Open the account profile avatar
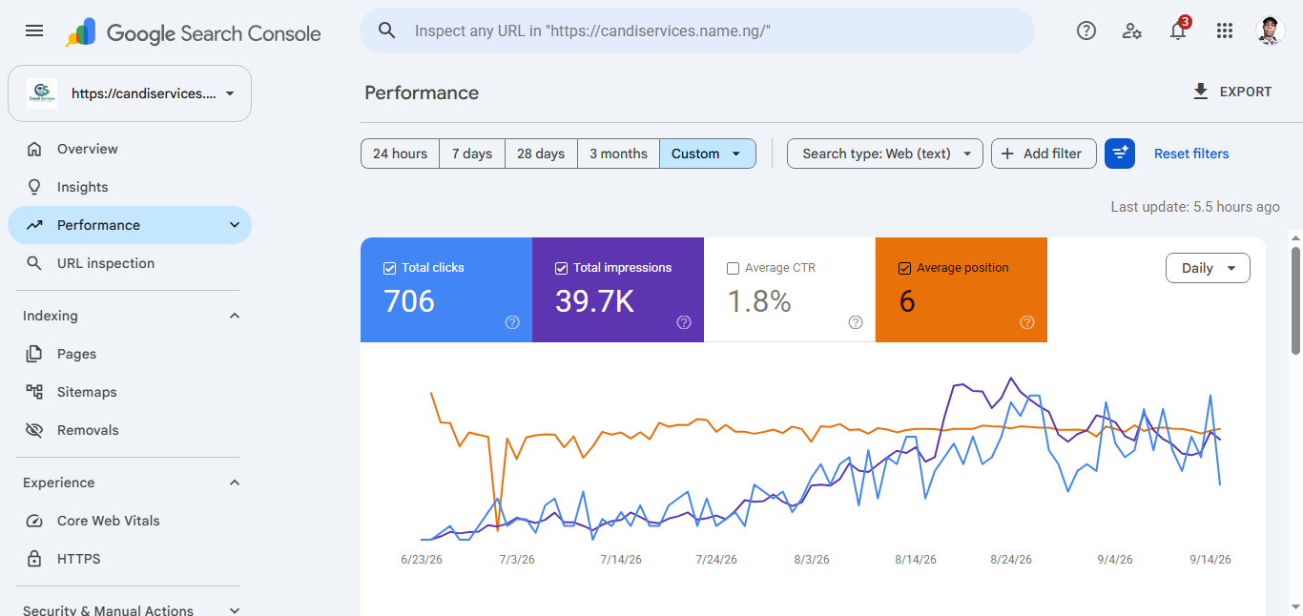Viewport: 1303px width, 616px height. pos(1271,31)
